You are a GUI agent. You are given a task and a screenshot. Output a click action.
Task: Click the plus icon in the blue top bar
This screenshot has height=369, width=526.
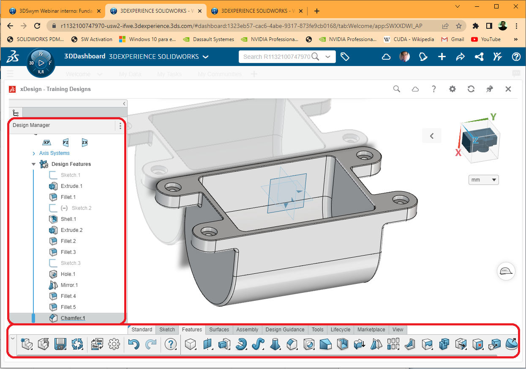click(x=442, y=57)
